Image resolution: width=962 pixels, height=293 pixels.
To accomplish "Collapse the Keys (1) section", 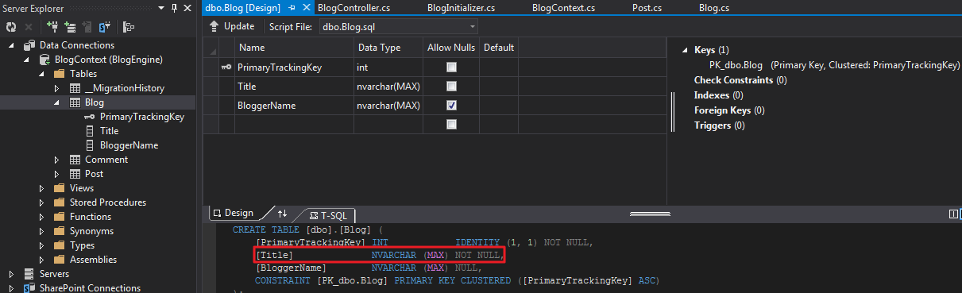I will click(686, 51).
